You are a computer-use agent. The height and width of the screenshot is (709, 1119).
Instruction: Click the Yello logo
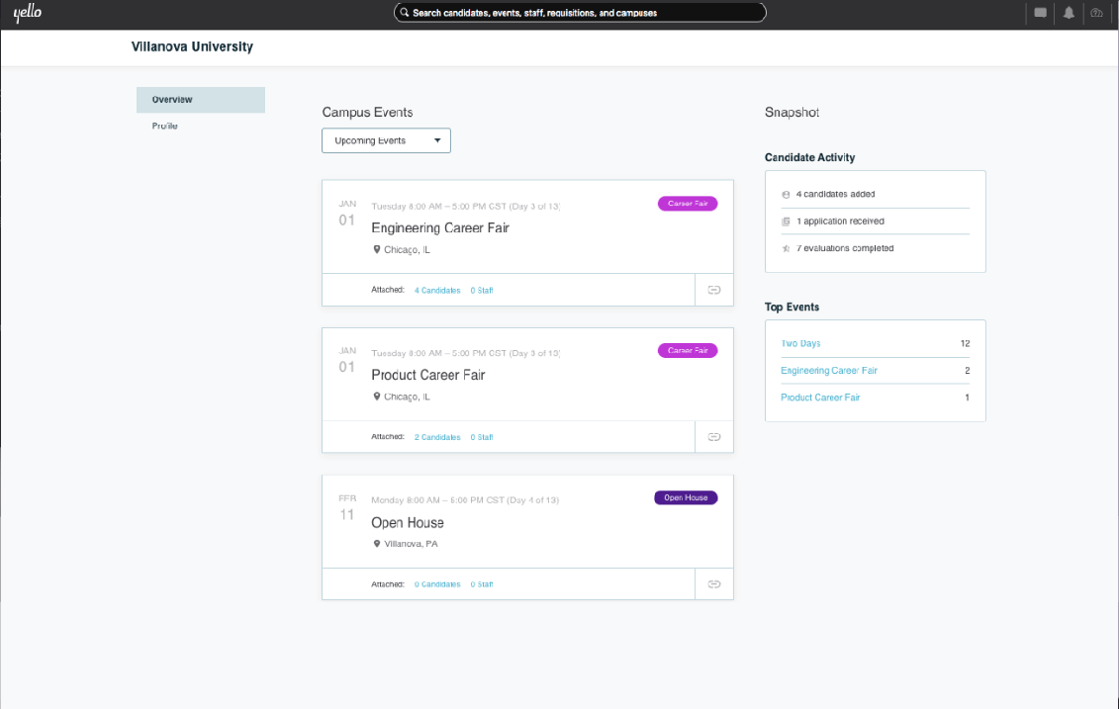point(27,13)
